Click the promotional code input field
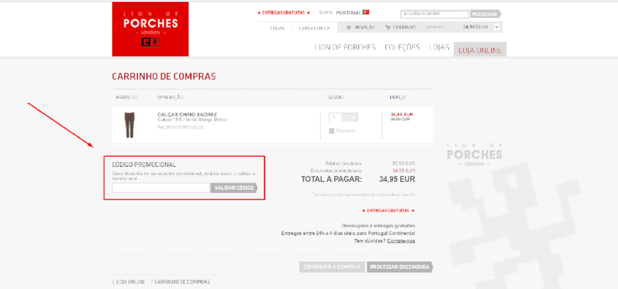 pyautogui.click(x=160, y=188)
